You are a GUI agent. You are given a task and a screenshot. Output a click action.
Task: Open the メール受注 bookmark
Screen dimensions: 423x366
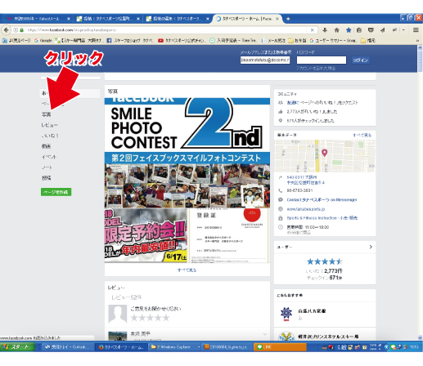273,41
